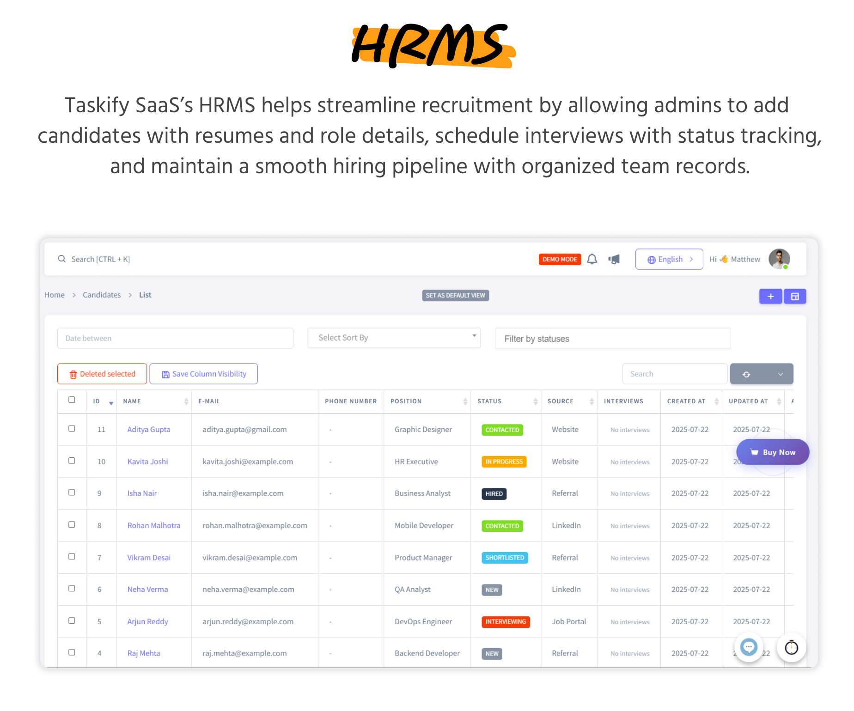Open the English language selector
Screen dimensions: 854x711
coord(669,259)
